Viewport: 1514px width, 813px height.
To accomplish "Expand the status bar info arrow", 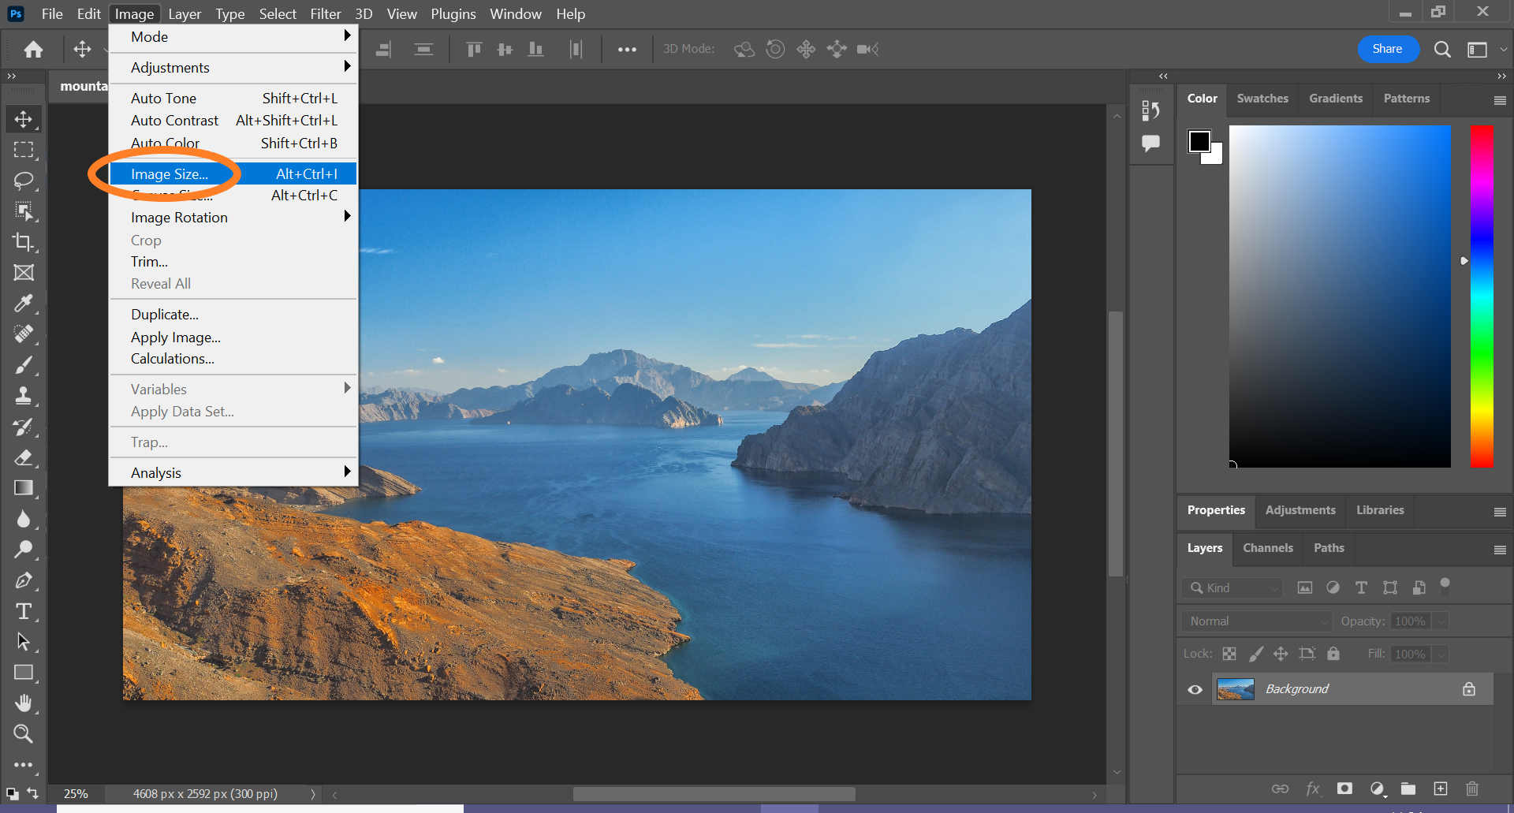I will [313, 794].
